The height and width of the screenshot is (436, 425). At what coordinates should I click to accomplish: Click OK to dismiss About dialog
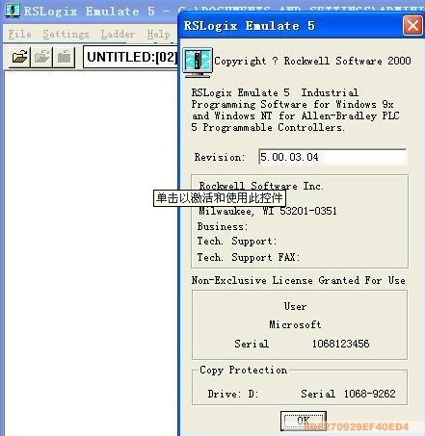click(304, 421)
